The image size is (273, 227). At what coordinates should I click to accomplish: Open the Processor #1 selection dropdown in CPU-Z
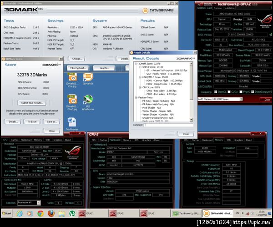click(29, 202)
